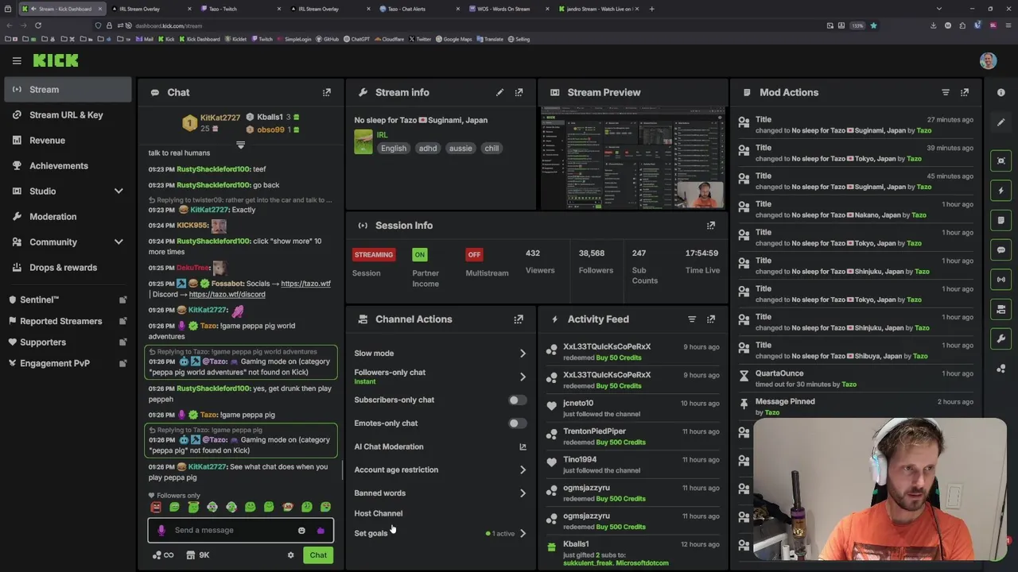Open Banned words options arrow

[523, 493]
